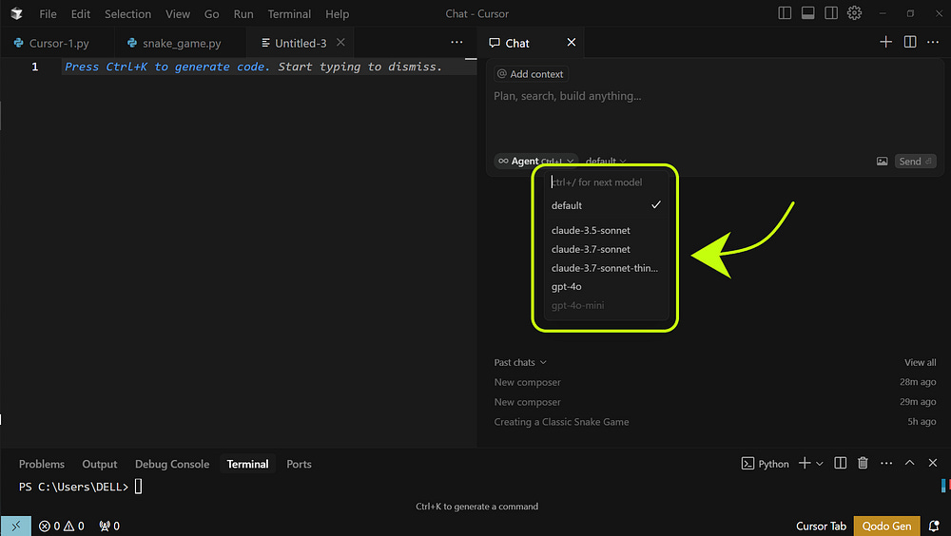Attach an image to chat
This screenshot has height=536, width=951.
tap(882, 162)
